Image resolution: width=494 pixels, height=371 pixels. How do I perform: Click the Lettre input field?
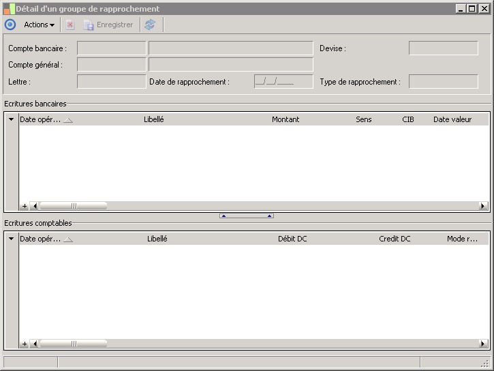tap(112, 81)
